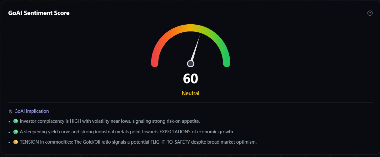Open the help question mark icon
380x157 pixels.
pos(370,13)
